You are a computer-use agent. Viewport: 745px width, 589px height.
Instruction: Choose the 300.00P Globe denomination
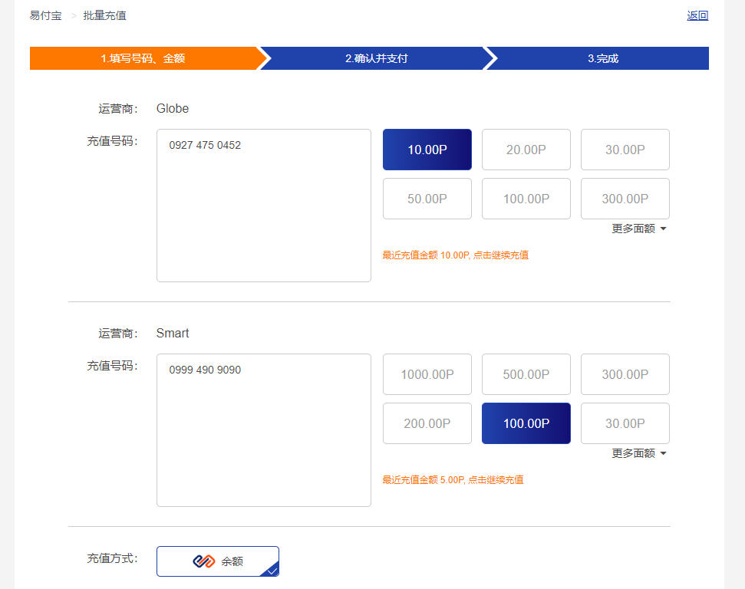click(625, 199)
